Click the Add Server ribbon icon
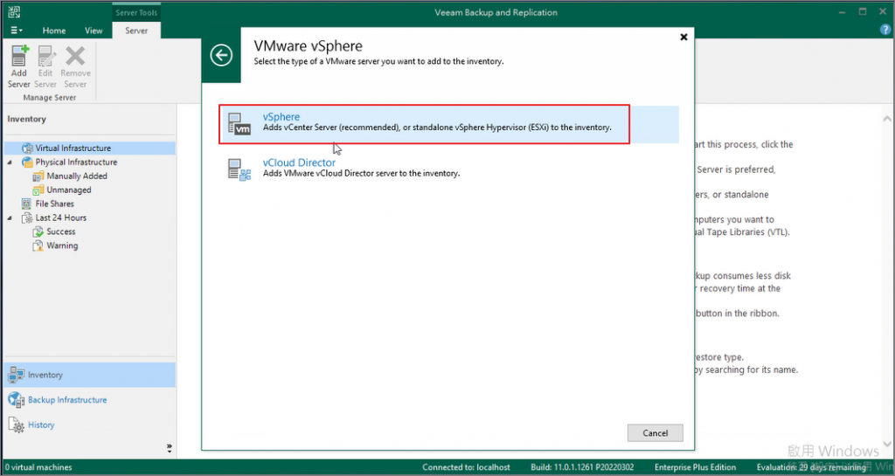The image size is (895, 476). point(19,56)
